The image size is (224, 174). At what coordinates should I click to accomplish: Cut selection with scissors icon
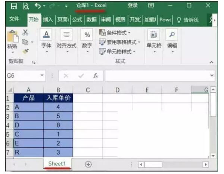click(25, 32)
